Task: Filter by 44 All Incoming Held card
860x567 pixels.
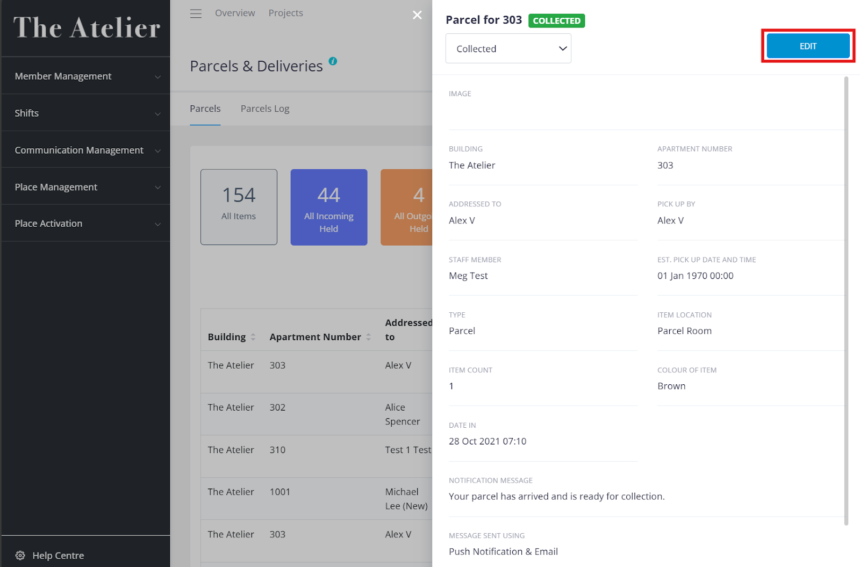Action: pos(328,207)
